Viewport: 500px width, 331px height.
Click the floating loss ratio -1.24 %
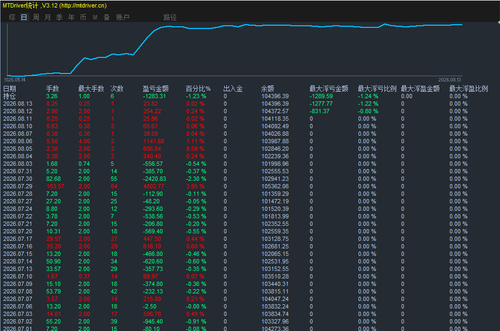pos(368,96)
